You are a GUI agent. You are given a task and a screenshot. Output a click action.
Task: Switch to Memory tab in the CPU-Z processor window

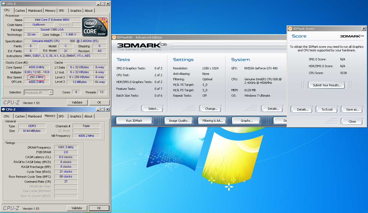(50, 11)
